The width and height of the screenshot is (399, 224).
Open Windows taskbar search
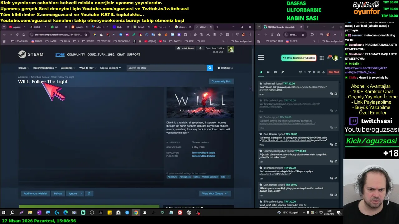tap(12, 213)
